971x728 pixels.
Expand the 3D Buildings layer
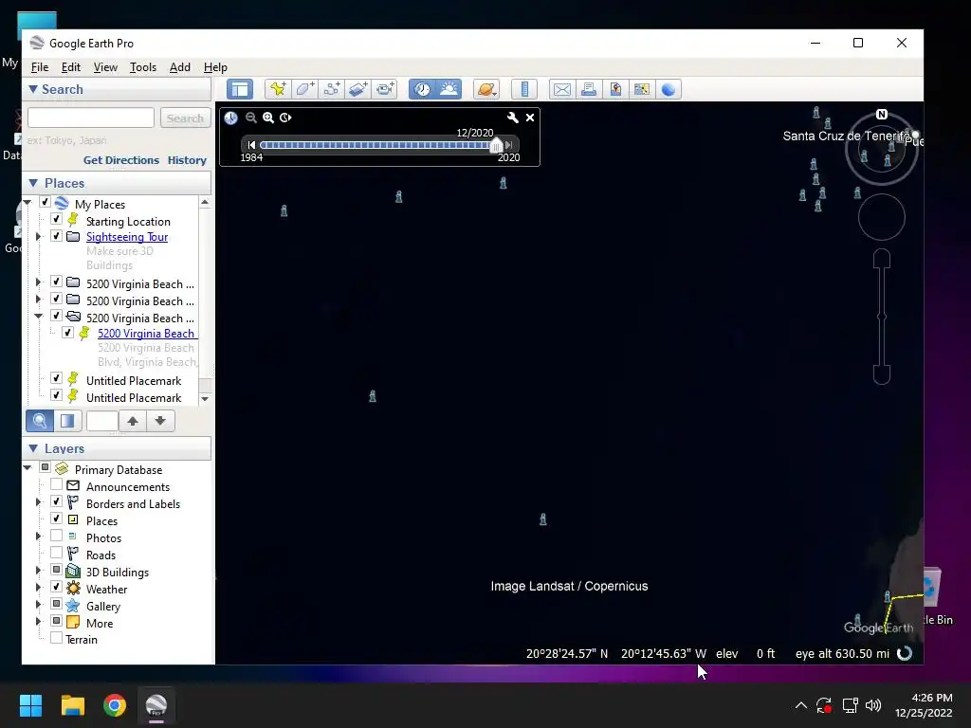pos(38,570)
